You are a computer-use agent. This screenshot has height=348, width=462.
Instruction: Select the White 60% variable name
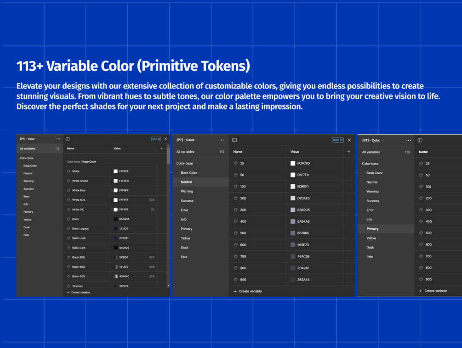click(79, 200)
